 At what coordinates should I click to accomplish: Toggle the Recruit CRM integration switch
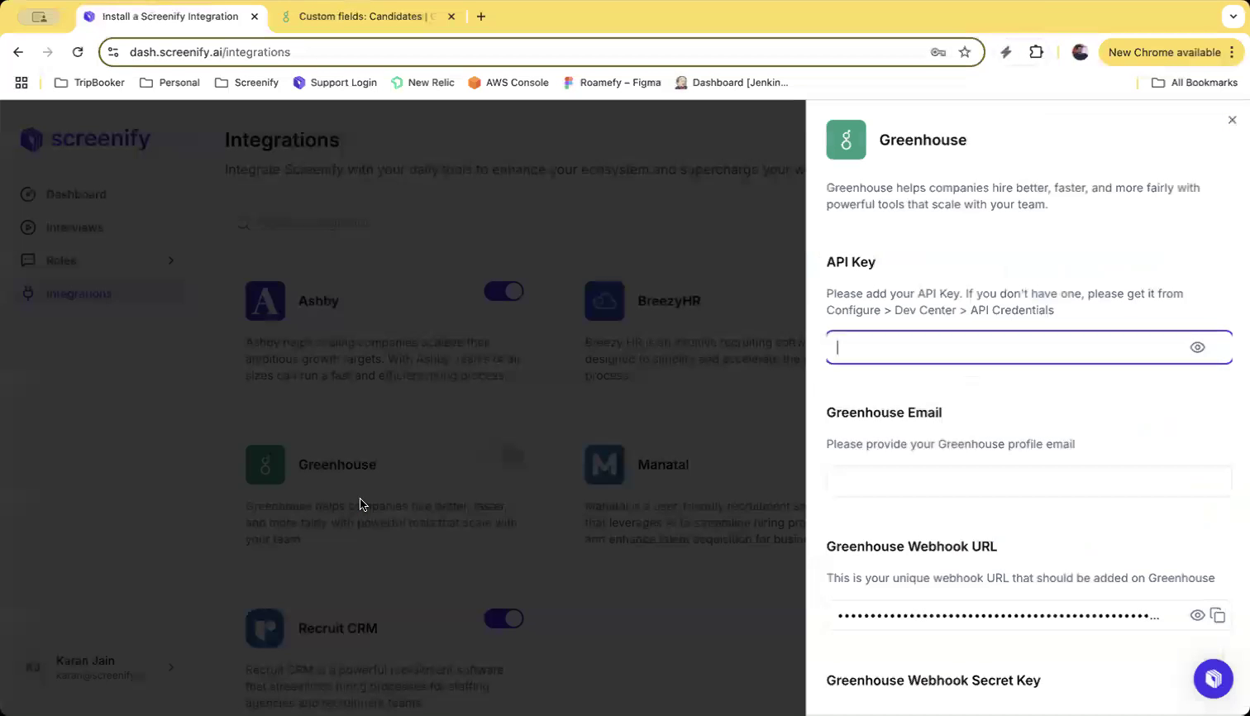pos(503,618)
